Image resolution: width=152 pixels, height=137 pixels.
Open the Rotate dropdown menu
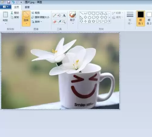click(x=37, y=22)
